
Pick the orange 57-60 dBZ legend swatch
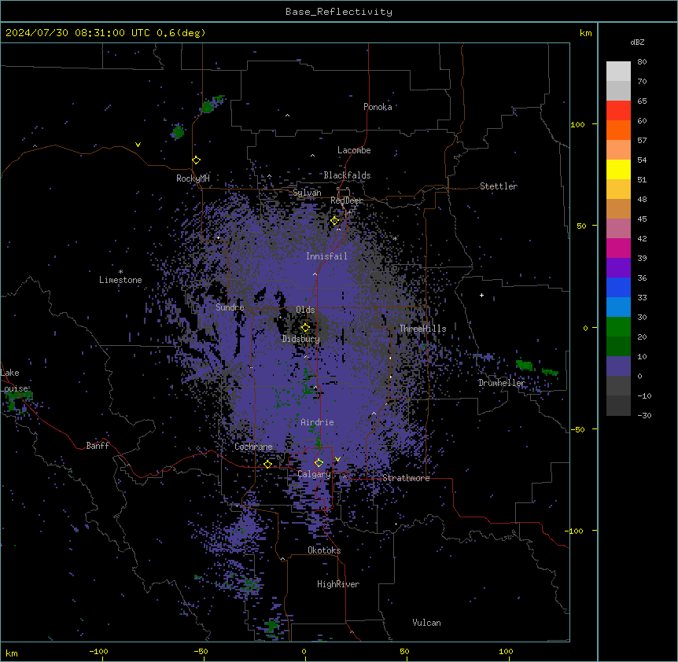[618, 130]
